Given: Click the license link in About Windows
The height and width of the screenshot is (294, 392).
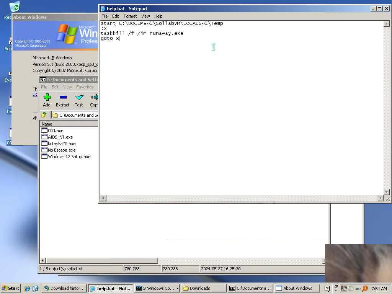Looking at the screenshot, I should coord(35,94).
